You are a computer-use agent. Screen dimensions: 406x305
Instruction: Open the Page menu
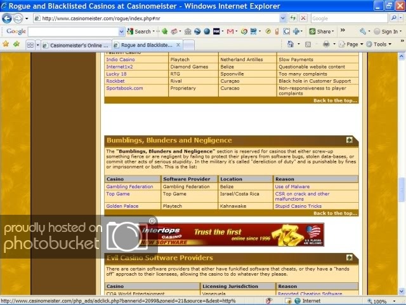click(x=351, y=44)
